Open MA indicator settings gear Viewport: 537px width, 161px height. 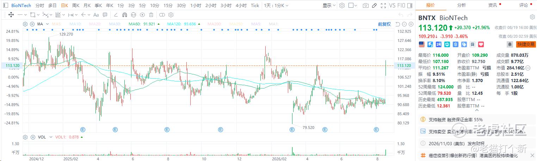[25, 24]
